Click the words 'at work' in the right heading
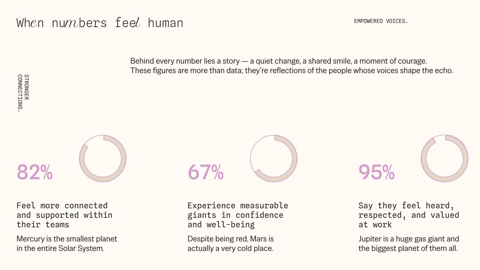The height and width of the screenshot is (270, 480). [x=375, y=224]
